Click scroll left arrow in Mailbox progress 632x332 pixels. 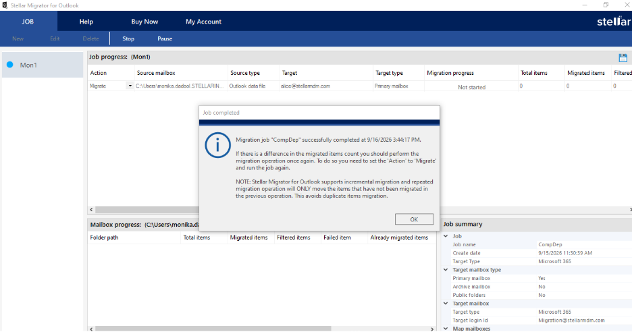click(92, 329)
